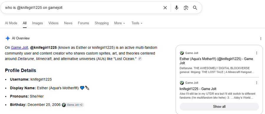The width and height of the screenshot is (265, 114).
Task: Open the Images tab
Action: [x=37, y=23]
